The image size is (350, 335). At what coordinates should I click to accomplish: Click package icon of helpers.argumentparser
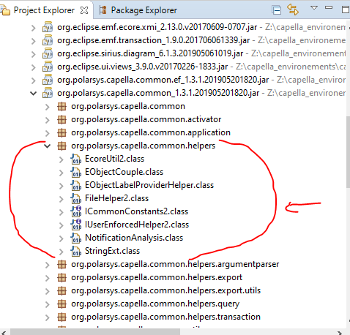tap(62, 265)
